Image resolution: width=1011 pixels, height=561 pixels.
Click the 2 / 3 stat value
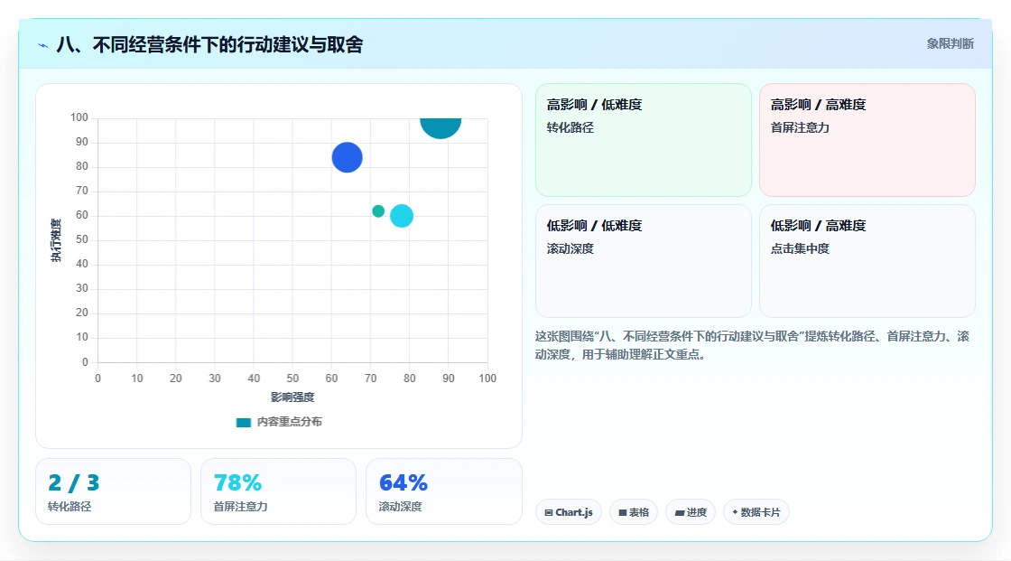pyautogui.click(x=73, y=483)
